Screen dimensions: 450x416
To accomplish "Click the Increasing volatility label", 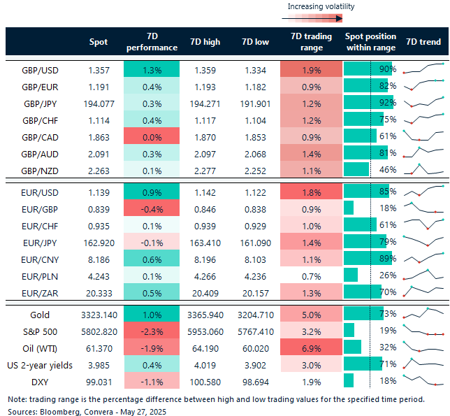I will (x=321, y=6).
